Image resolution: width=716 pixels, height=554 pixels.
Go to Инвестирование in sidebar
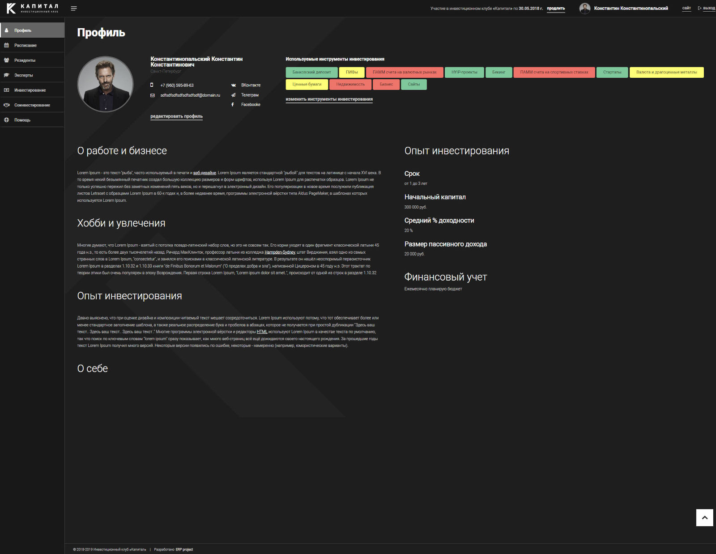click(x=30, y=90)
